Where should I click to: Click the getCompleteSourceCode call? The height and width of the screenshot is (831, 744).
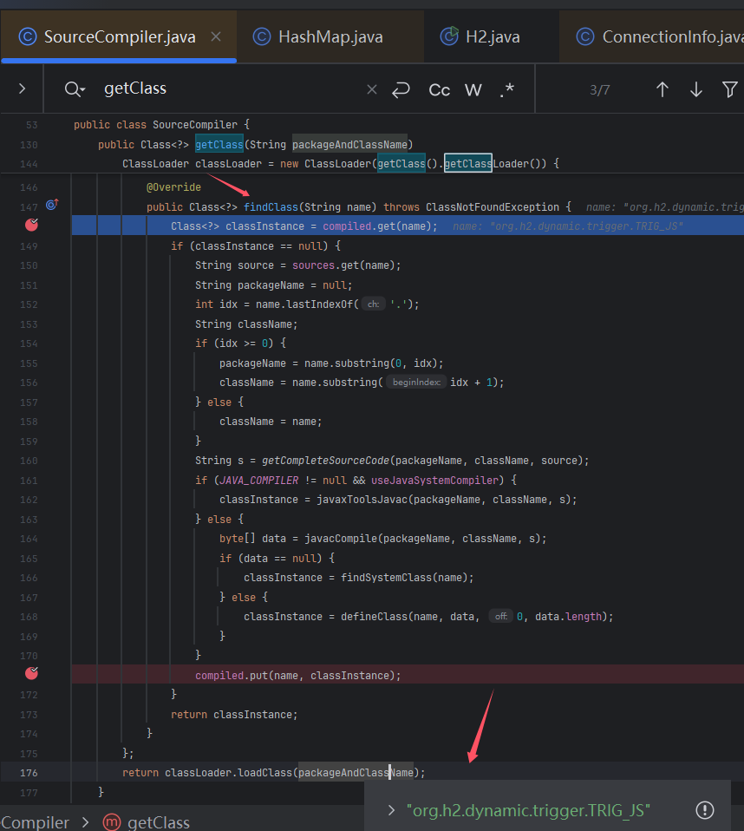[x=325, y=461]
